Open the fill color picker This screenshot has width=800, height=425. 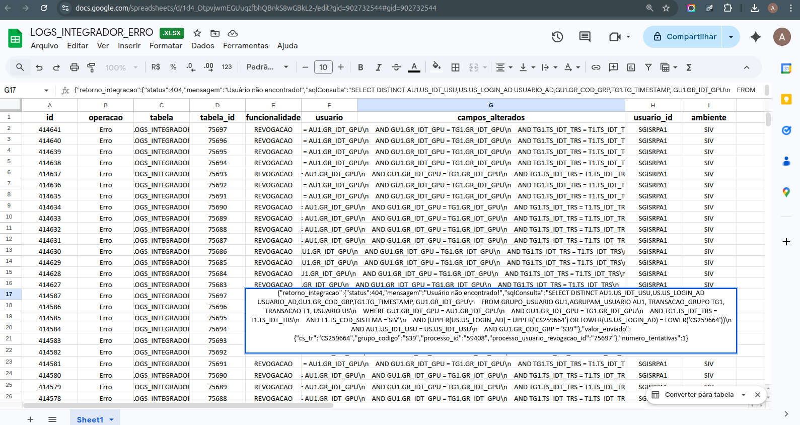[x=436, y=67]
